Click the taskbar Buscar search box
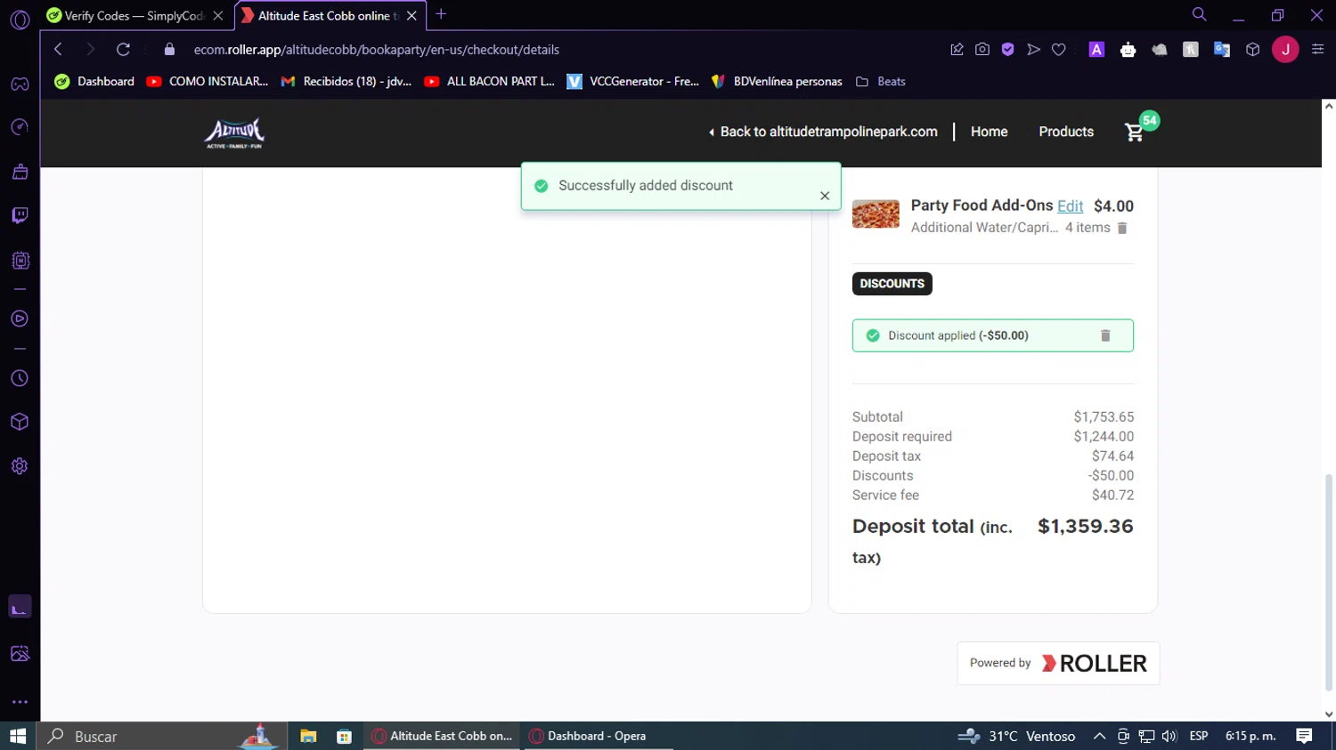1336x750 pixels. point(162,736)
